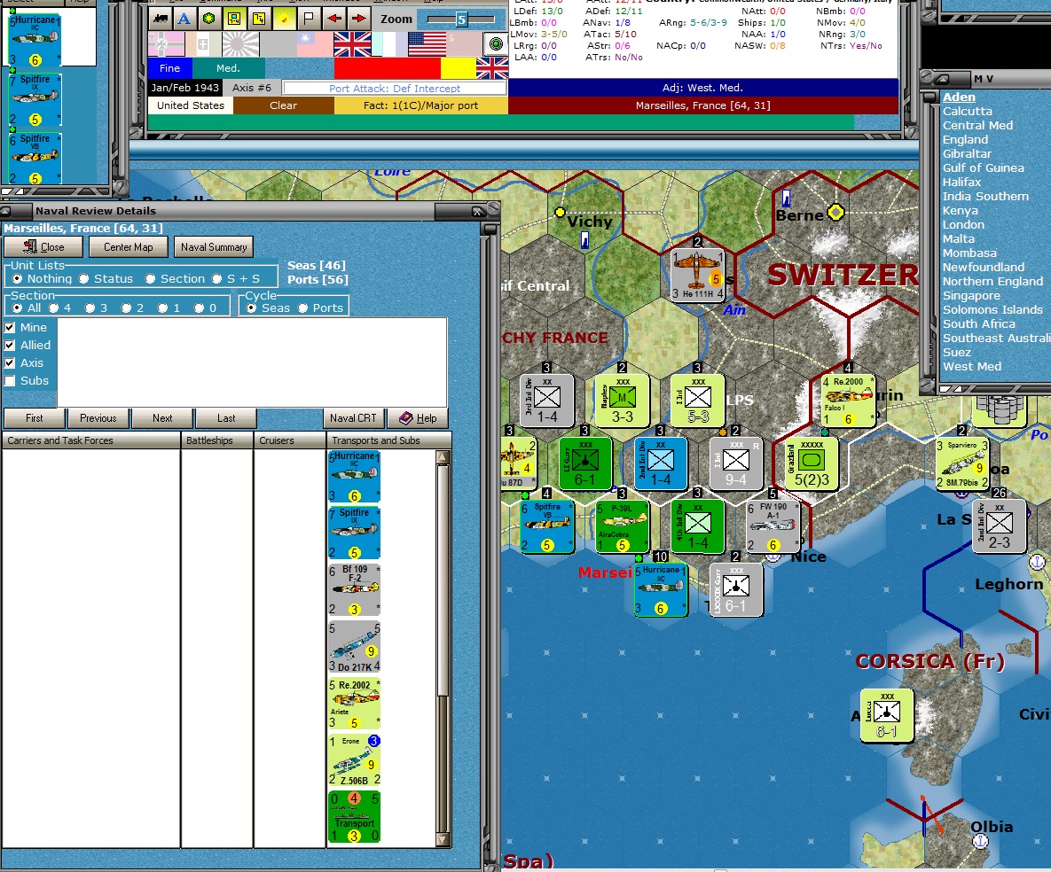Go to Last naval entry
The width and height of the screenshot is (1051, 872).
click(x=226, y=418)
